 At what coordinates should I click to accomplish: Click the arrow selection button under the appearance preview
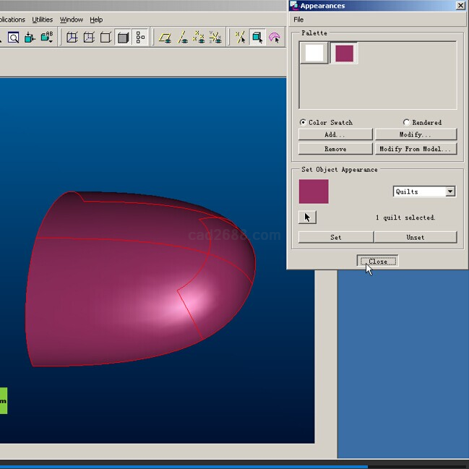click(x=307, y=217)
